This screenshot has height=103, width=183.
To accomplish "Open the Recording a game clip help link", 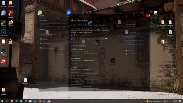I will 135,41.
